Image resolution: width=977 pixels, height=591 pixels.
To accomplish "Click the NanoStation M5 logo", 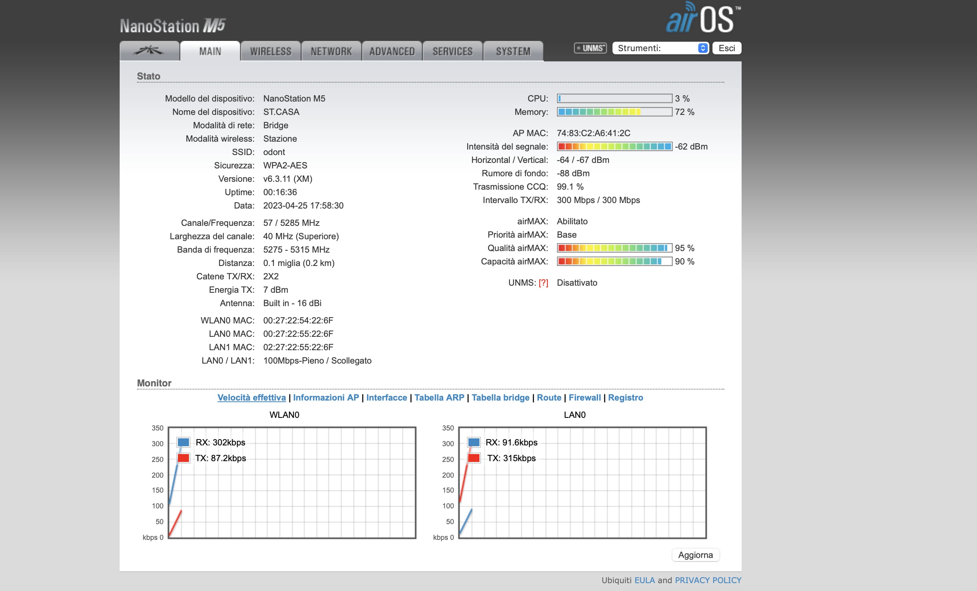I will point(172,26).
